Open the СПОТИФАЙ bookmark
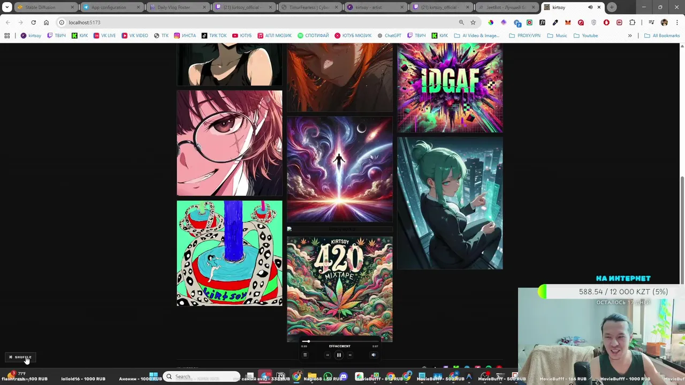Screen dimensions: 685x385 coord(313,36)
